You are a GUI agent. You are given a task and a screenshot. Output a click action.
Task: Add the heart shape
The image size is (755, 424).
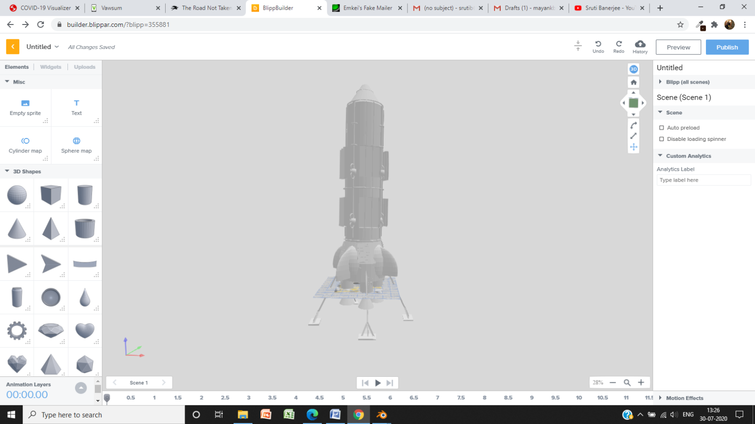click(x=85, y=331)
